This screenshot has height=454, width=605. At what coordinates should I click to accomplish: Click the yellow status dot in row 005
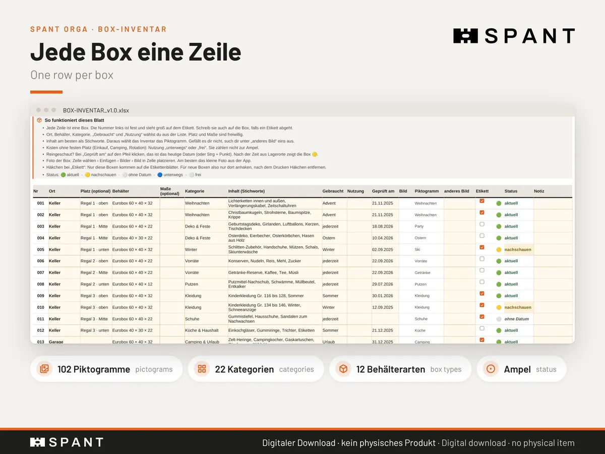coord(499,250)
